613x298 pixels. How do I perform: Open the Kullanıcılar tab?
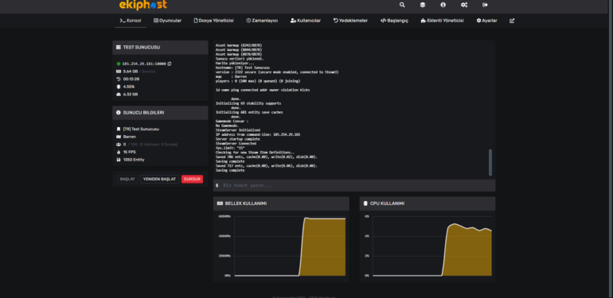[x=306, y=21]
